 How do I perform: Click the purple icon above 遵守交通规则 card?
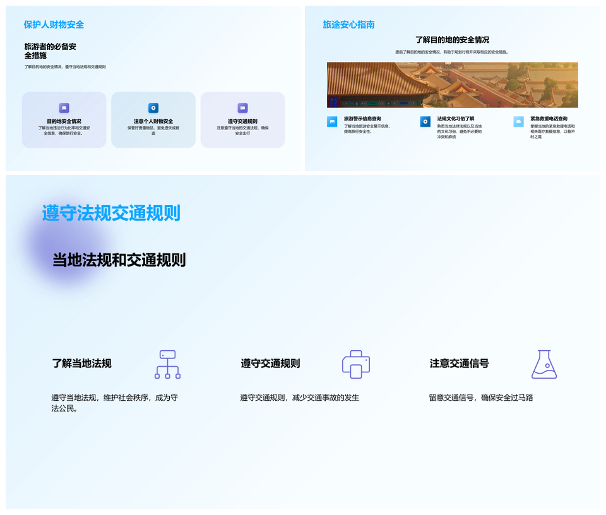[242, 108]
